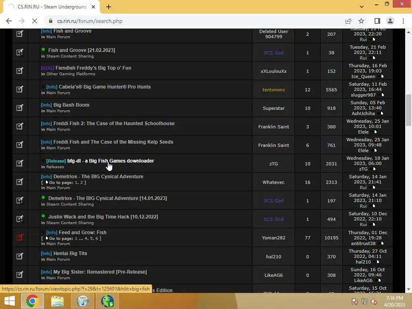Click topic icon beside My Big Sister: Remastered

point(20,275)
